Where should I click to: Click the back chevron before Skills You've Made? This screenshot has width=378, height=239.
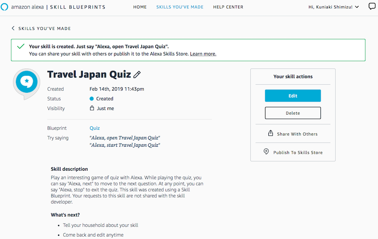13,28
